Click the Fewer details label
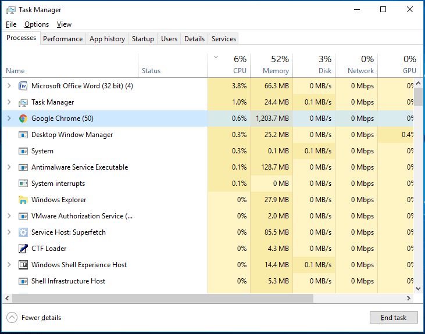Screen dimensions: 425x334 click(x=41, y=318)
